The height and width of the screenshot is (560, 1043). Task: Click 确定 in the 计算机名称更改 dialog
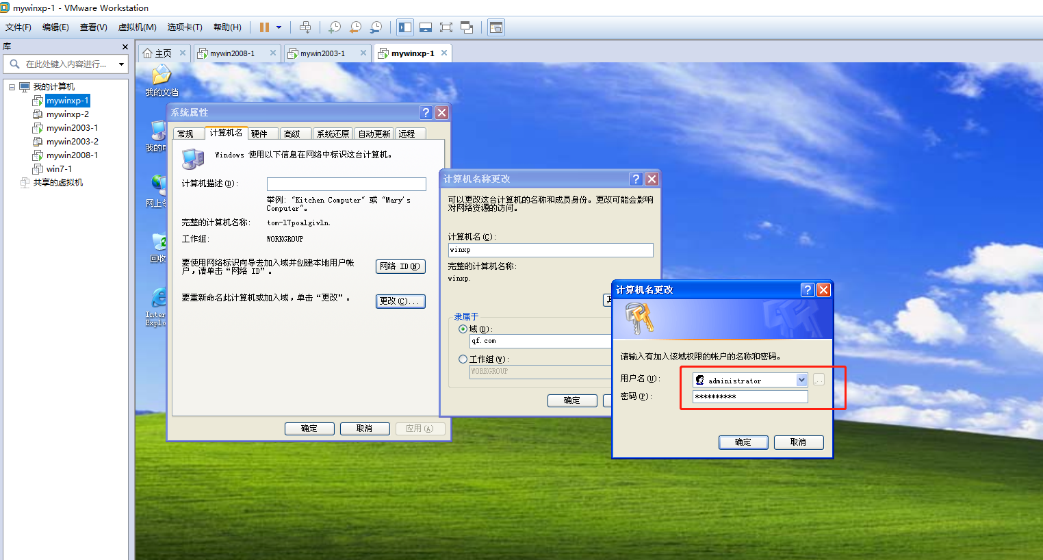coord(572,400)
